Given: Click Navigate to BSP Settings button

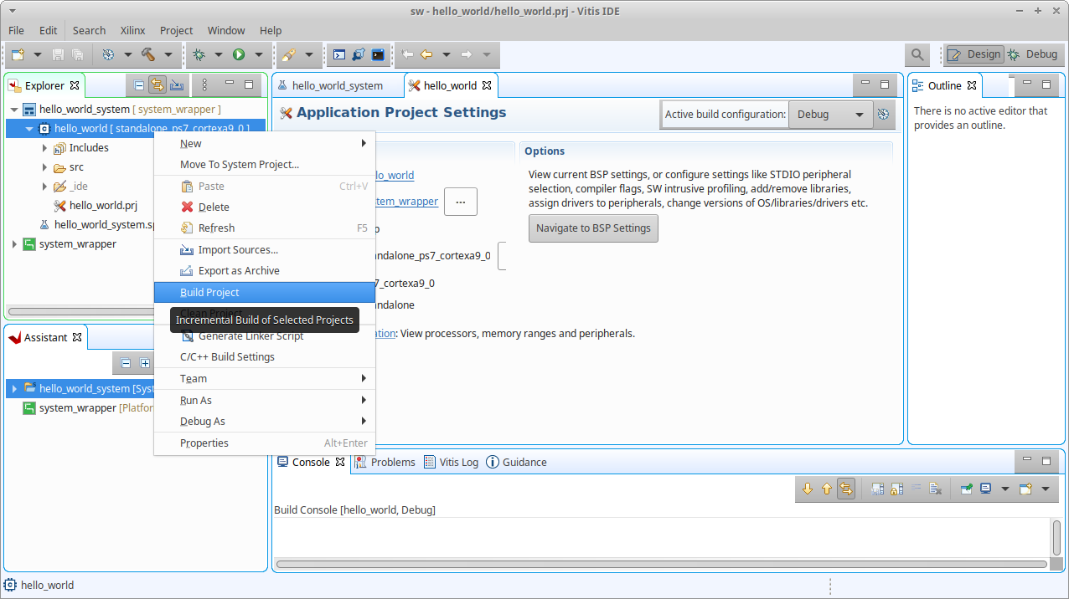Looking at the screenshot, I should pyautogui.click(x=593, y=228).
